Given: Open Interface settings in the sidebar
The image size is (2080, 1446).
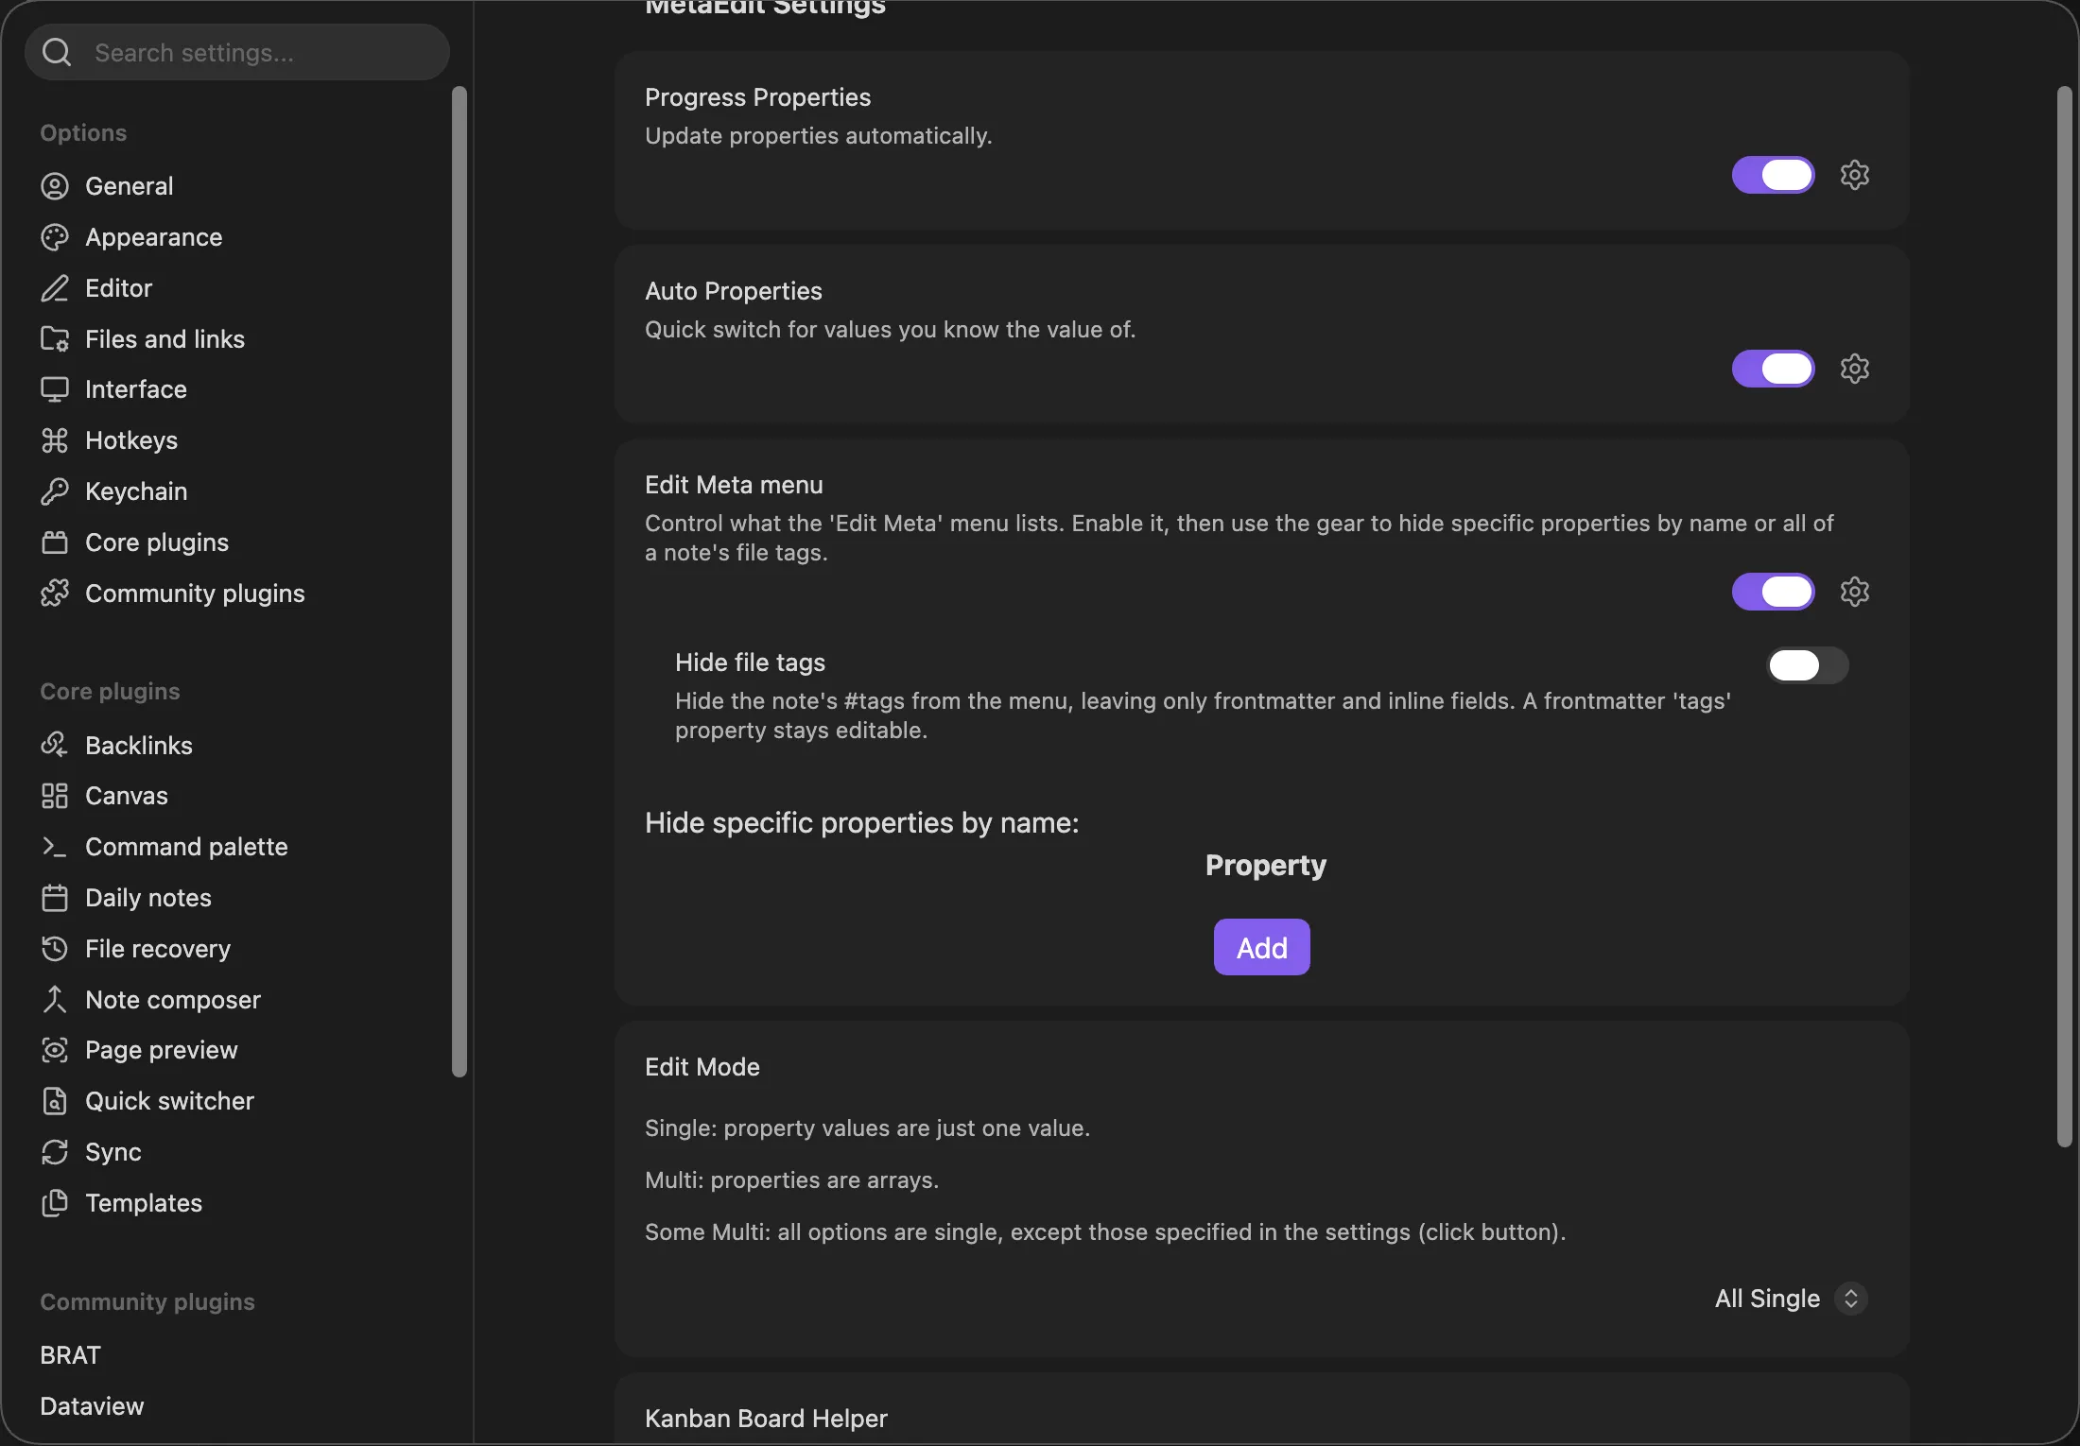Looking at the screenshot, I should 135,389.
